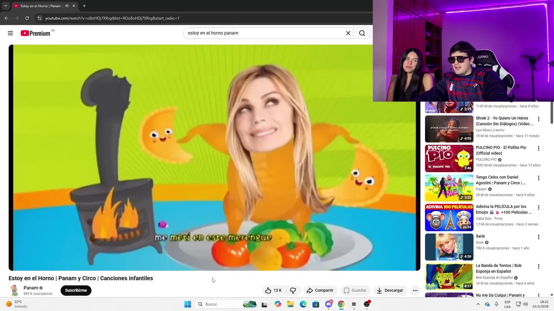This screenshot has height=311, width=554.
Task: Open the Panam channel avatar
Action: (x=14, y=290)
